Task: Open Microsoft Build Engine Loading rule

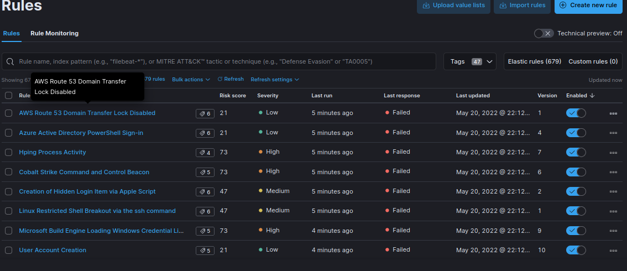Action: pyautogui.click(x=102, y=231)
